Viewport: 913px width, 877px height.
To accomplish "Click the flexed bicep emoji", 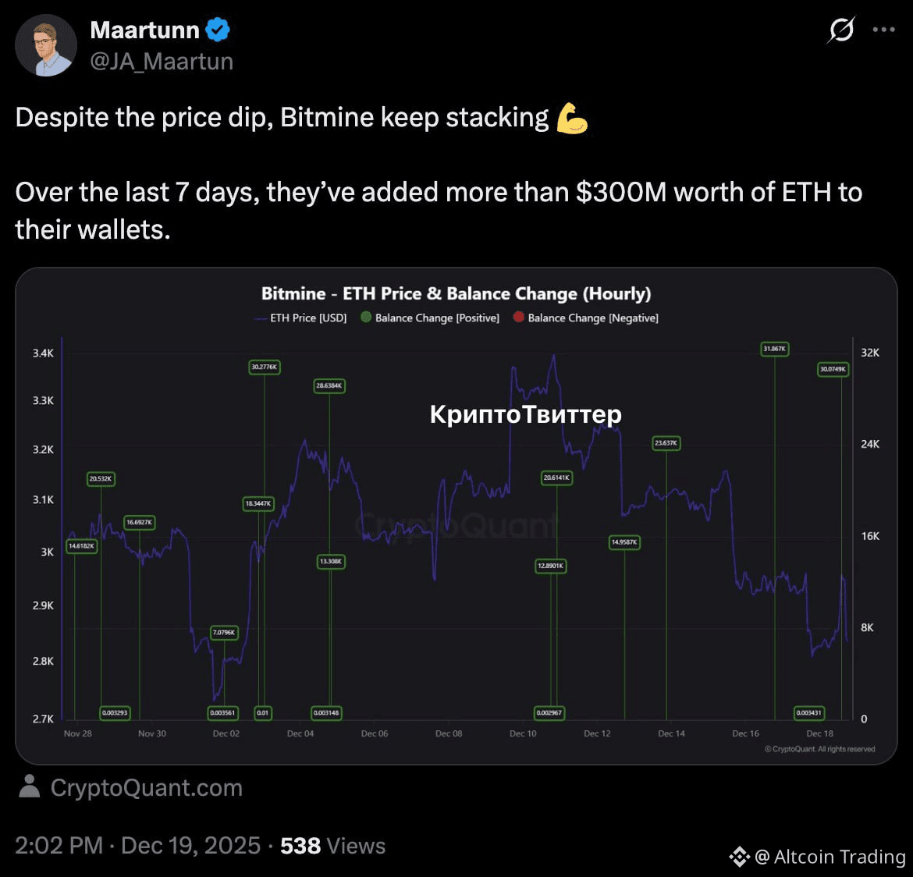I will (572, 119).
